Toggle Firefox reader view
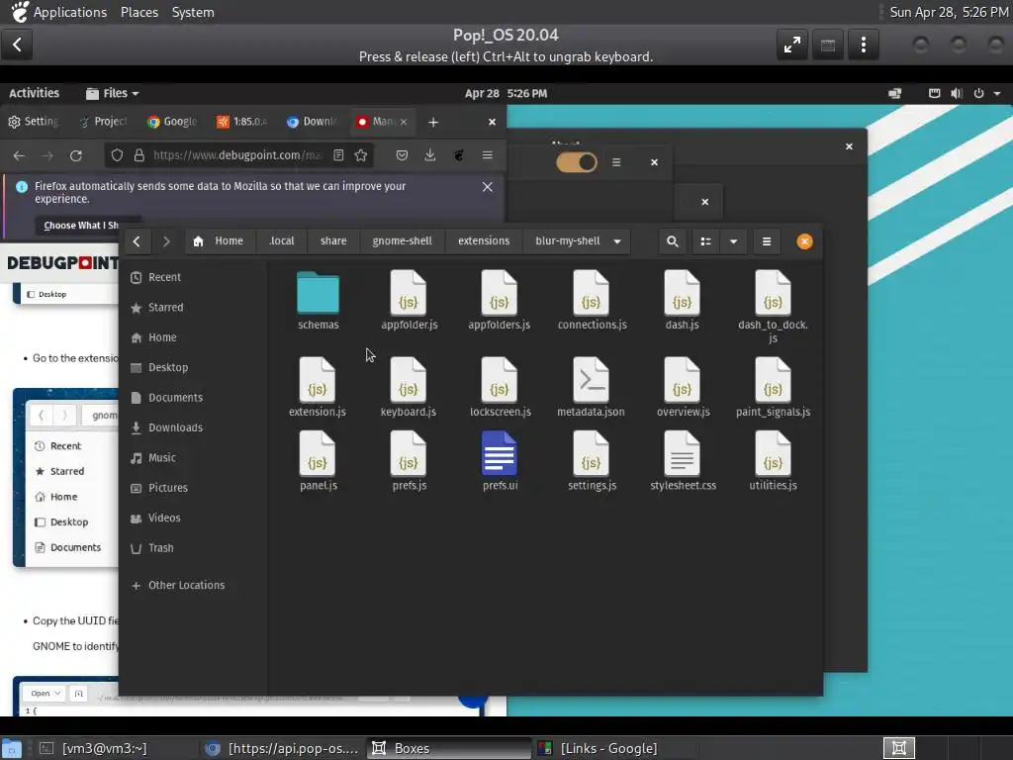This screenshot has width=1013, height=760. 338,155
